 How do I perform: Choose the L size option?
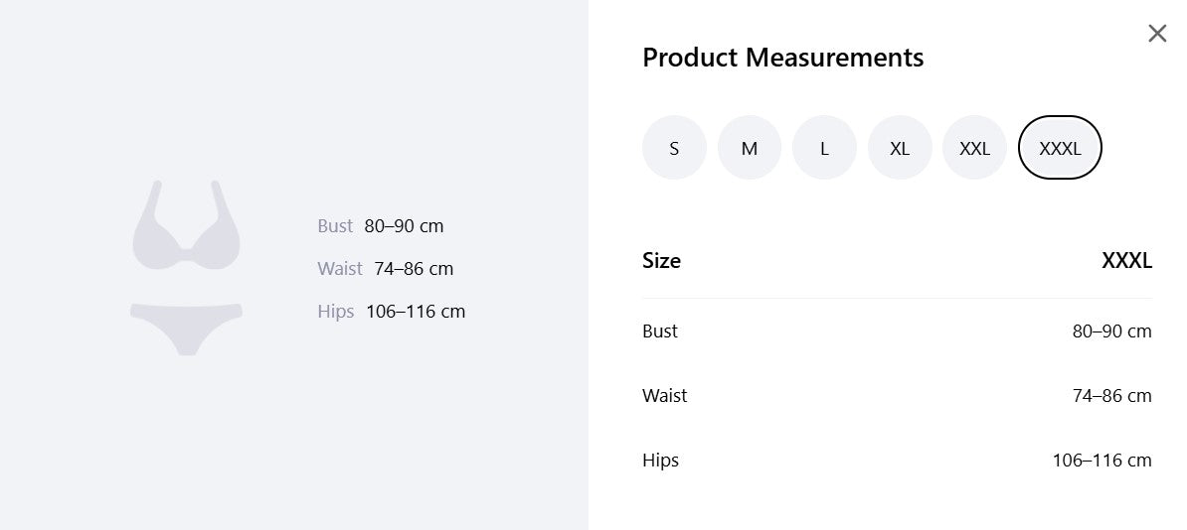[824, 148]
